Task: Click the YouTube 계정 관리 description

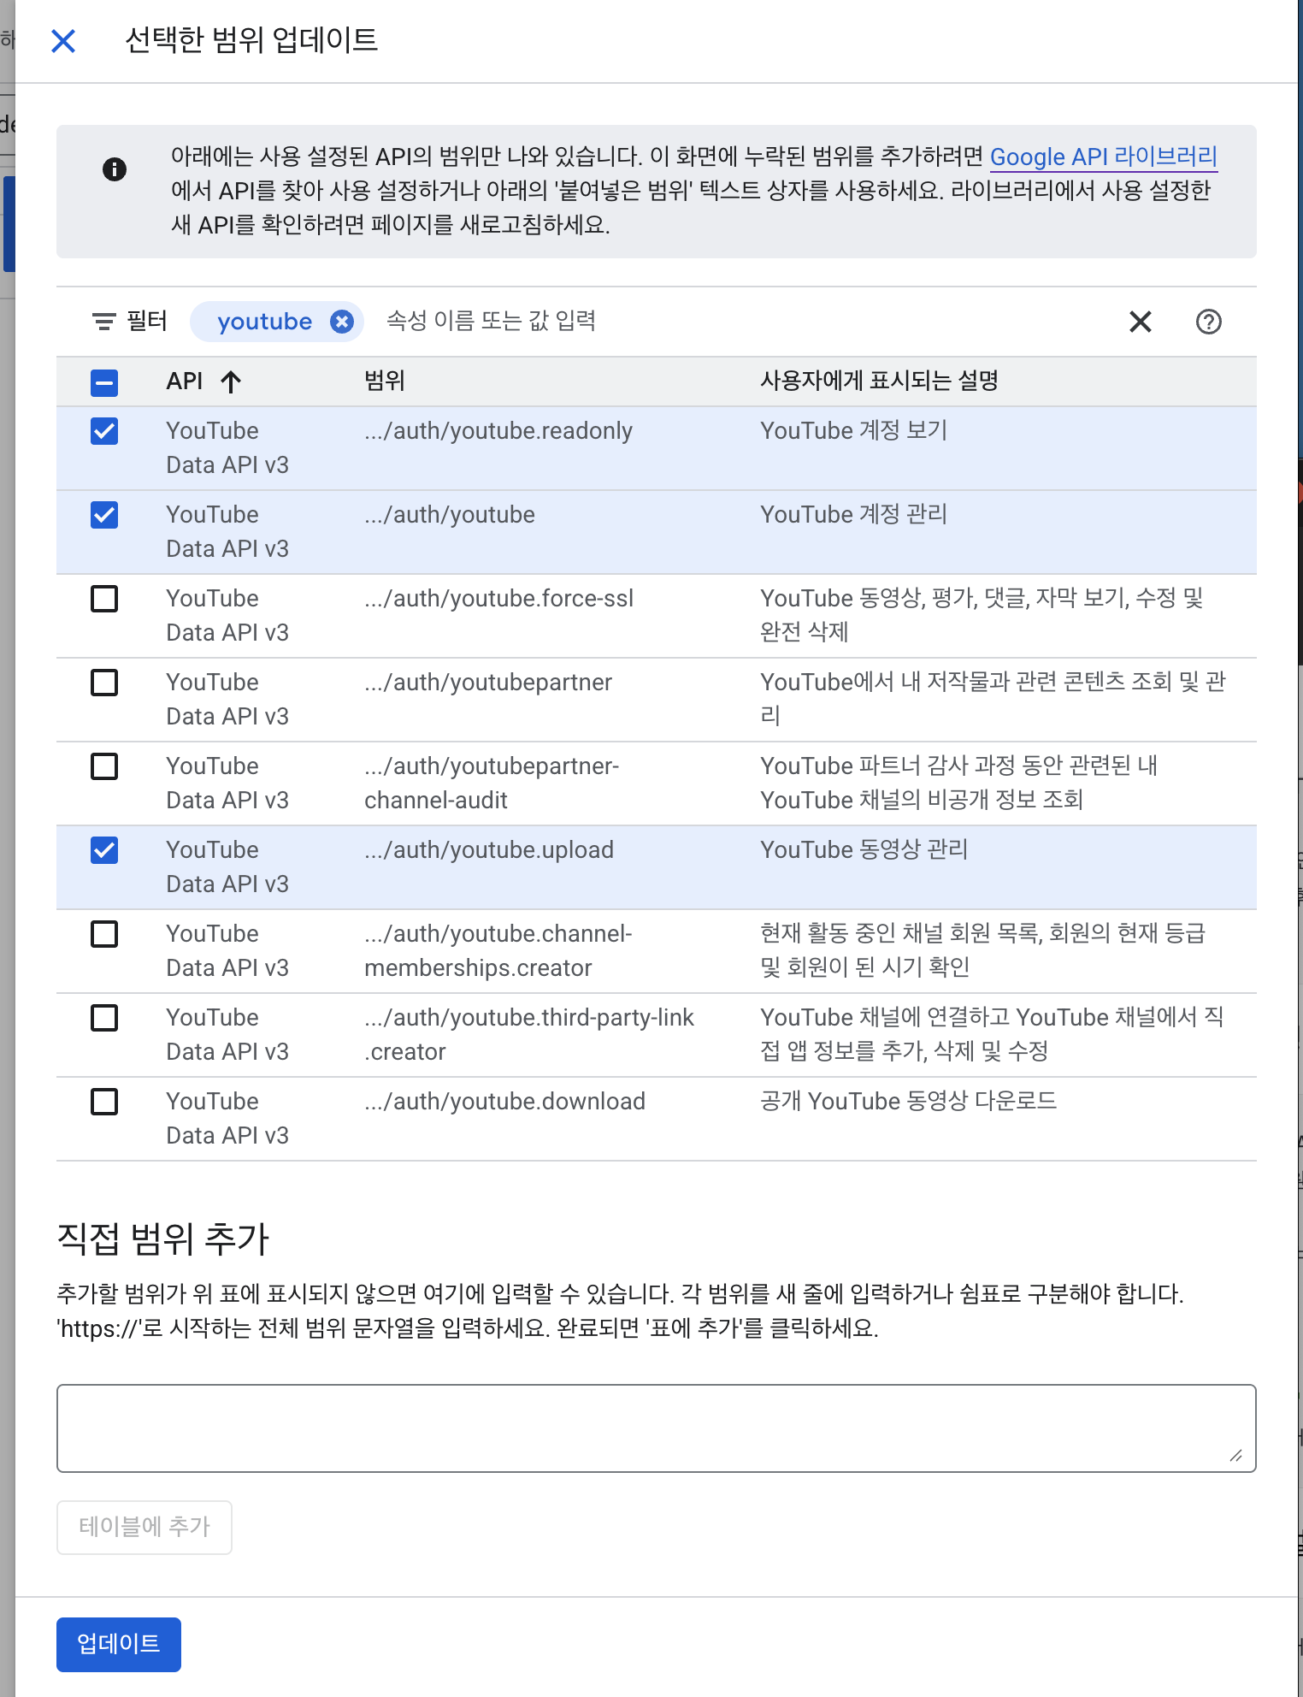Action: coord(853,514)
